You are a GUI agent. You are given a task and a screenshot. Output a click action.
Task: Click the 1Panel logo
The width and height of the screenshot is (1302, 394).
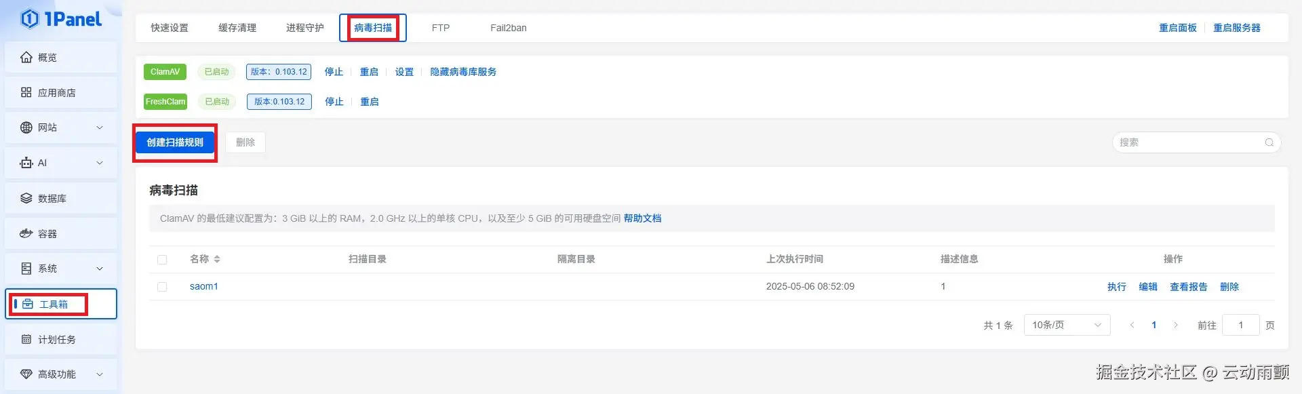(62, 19)
